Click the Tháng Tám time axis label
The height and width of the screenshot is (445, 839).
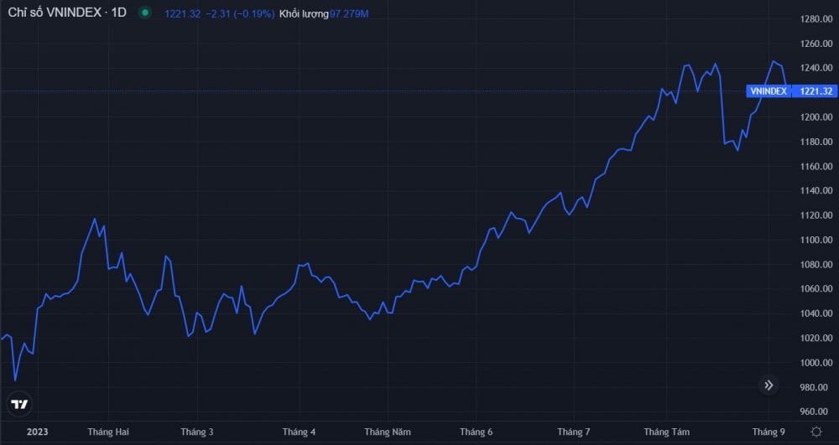[667, 432]
